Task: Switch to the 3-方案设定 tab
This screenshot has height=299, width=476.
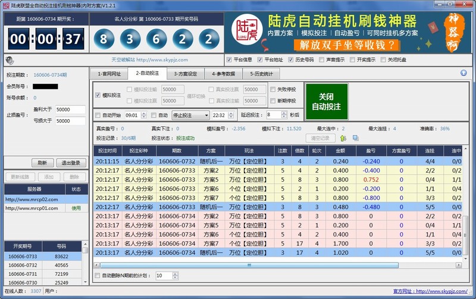Action: [184, 74]
